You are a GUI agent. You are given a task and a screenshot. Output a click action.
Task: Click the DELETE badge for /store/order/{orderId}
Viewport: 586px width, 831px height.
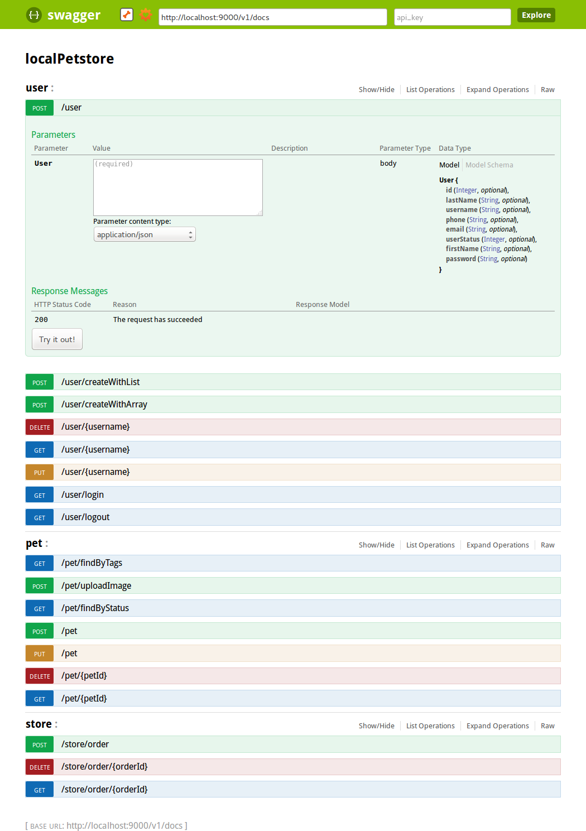(x=40, y=767)
